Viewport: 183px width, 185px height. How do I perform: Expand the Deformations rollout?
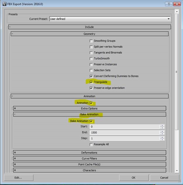[90, 153]
